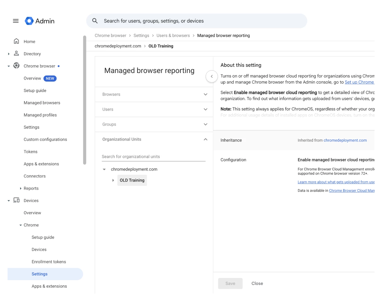Screen dimensions: 386x306
Task: Open Managed browsers in sidebar
Action: (42, 103)
